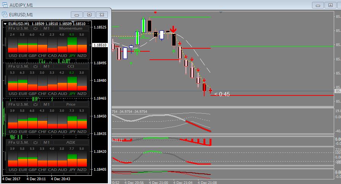The height and width of the screenshot is (184, 341).
Task: Open settings gear in the Price panel
Action: 35,105
